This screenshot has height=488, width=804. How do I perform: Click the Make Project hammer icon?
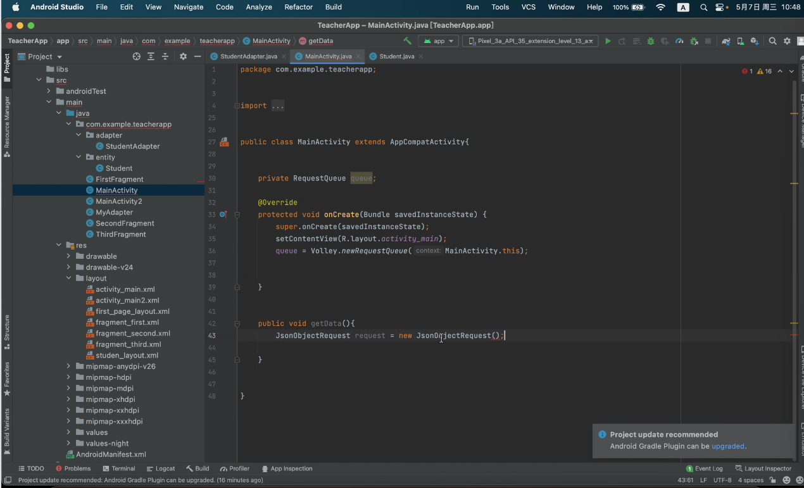pos(407,41)
